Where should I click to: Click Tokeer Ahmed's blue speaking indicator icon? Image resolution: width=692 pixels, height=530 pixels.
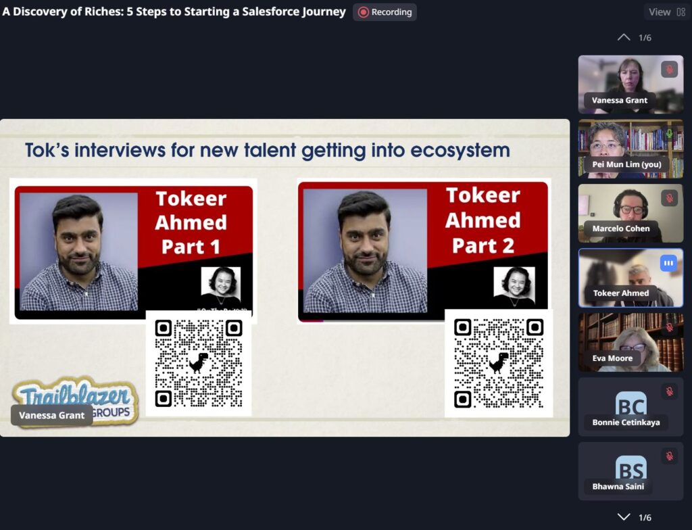click(x=668, y=263)
